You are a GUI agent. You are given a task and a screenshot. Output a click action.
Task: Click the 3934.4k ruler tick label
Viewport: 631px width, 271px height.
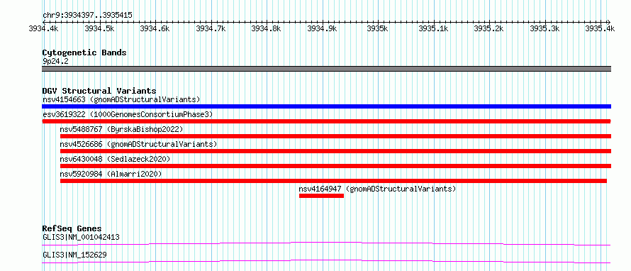44,28
